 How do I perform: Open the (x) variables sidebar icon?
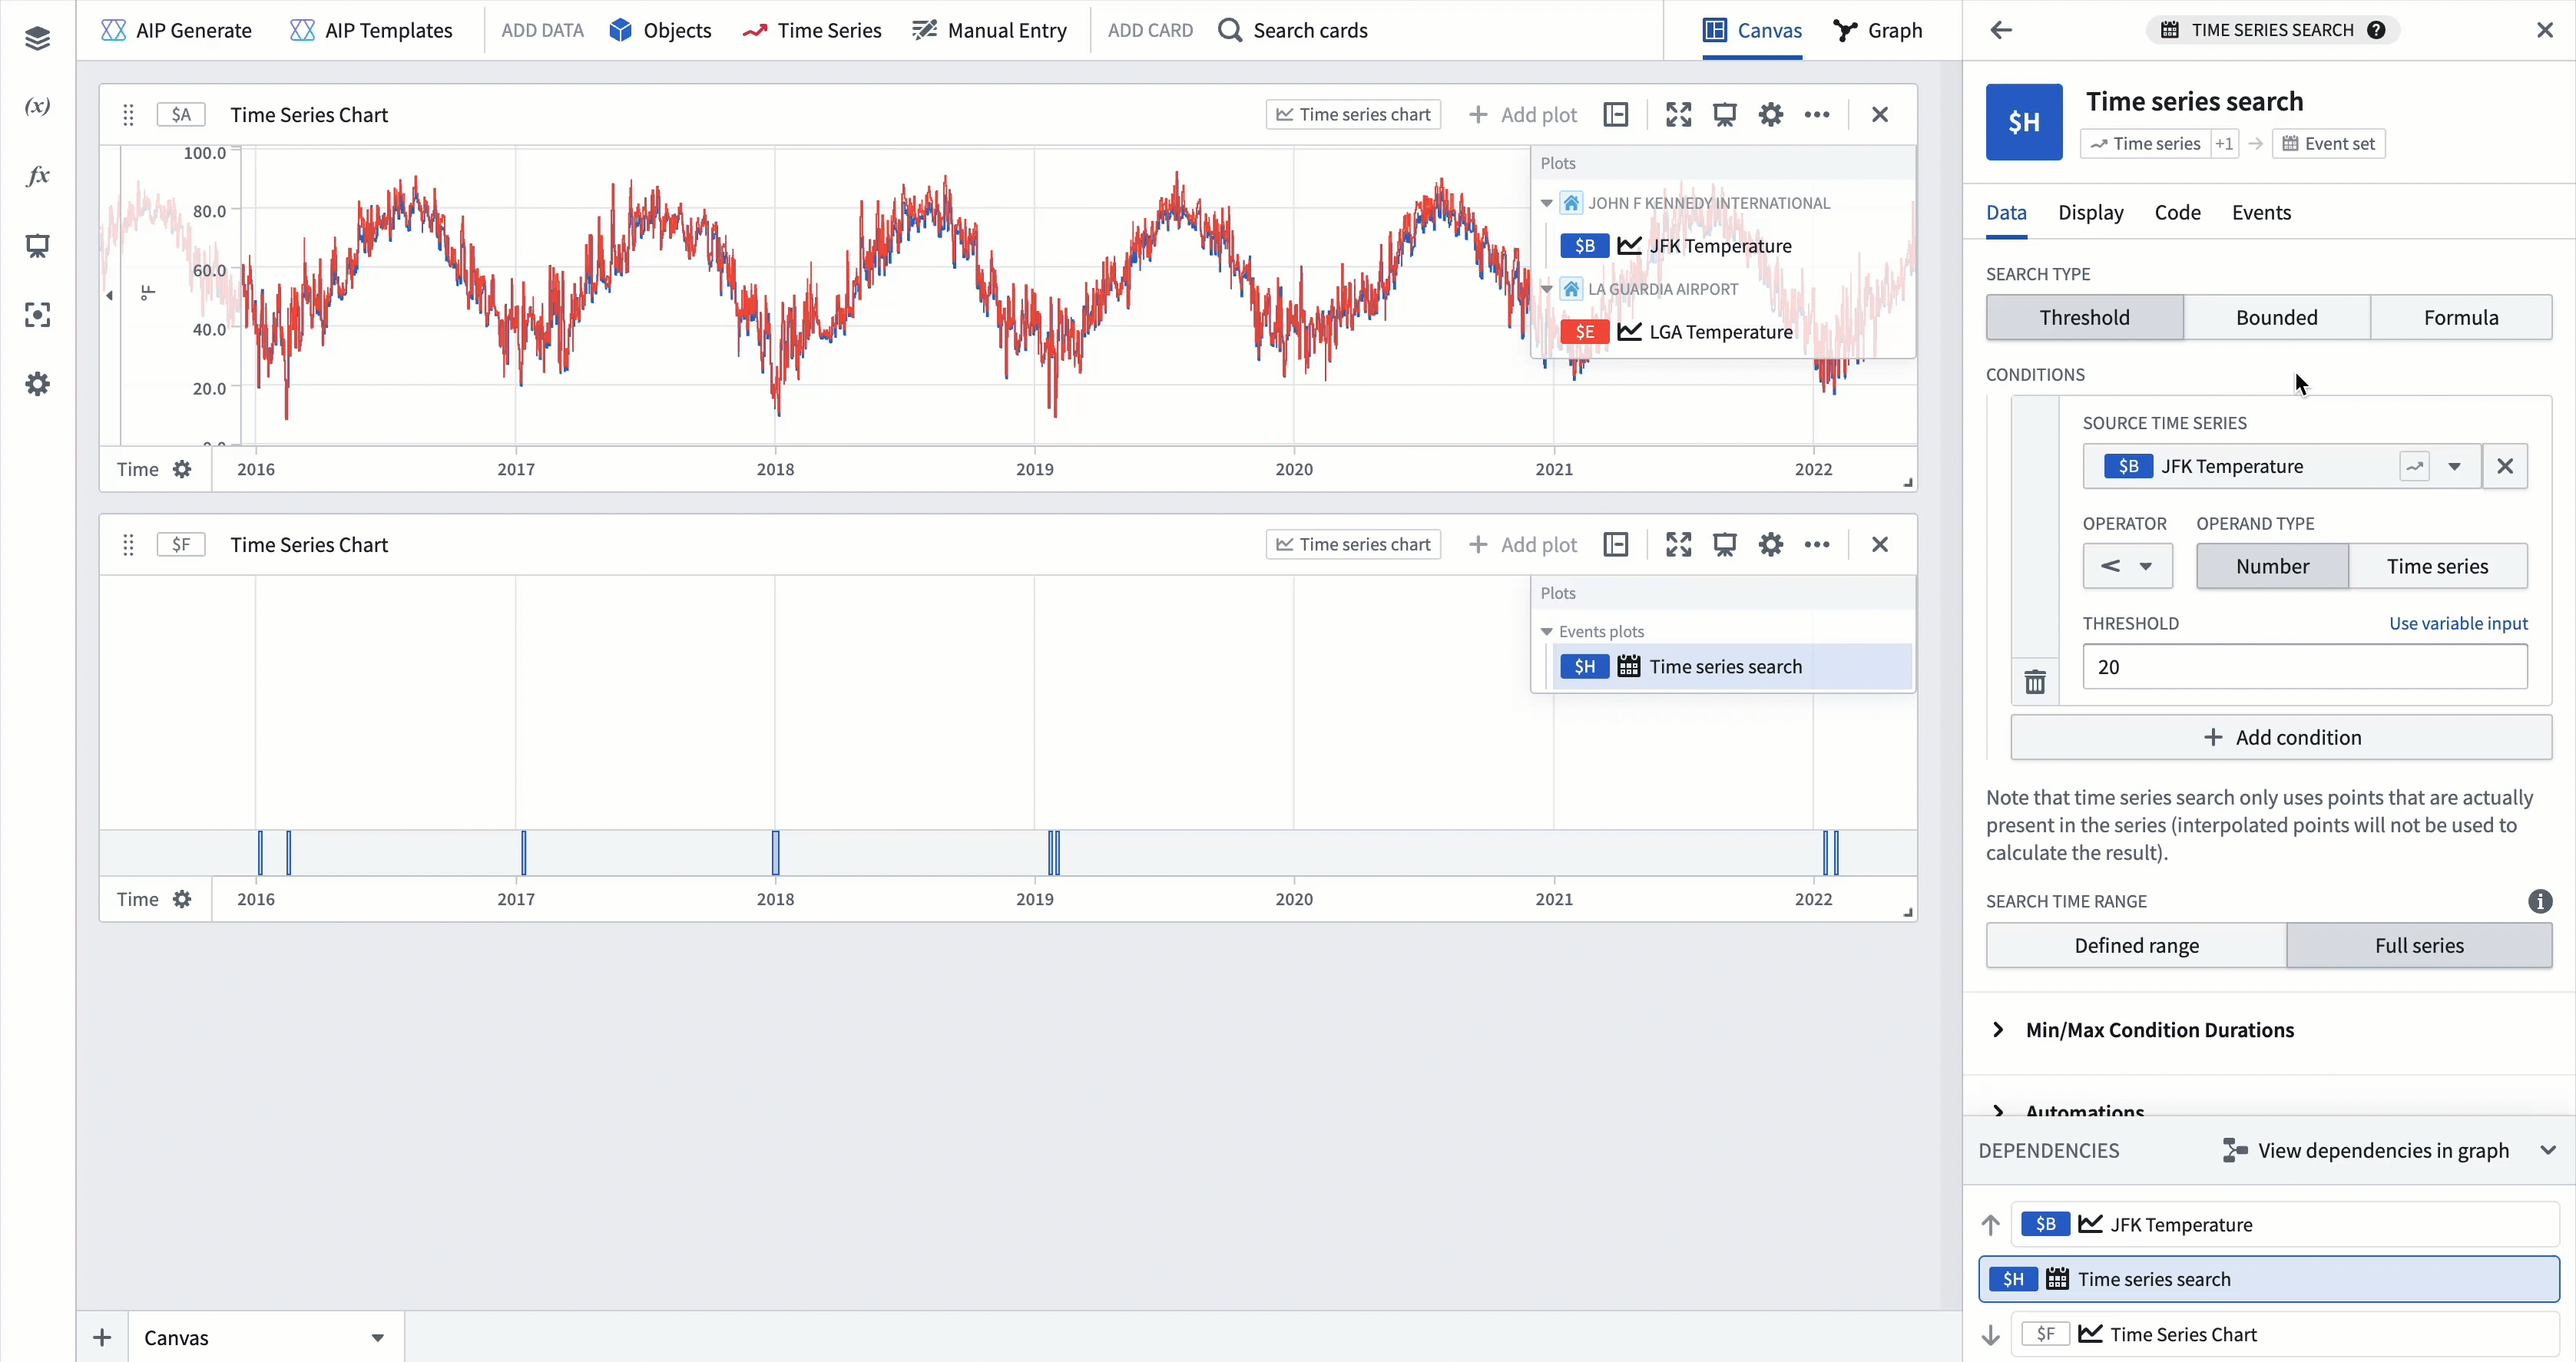37,106
